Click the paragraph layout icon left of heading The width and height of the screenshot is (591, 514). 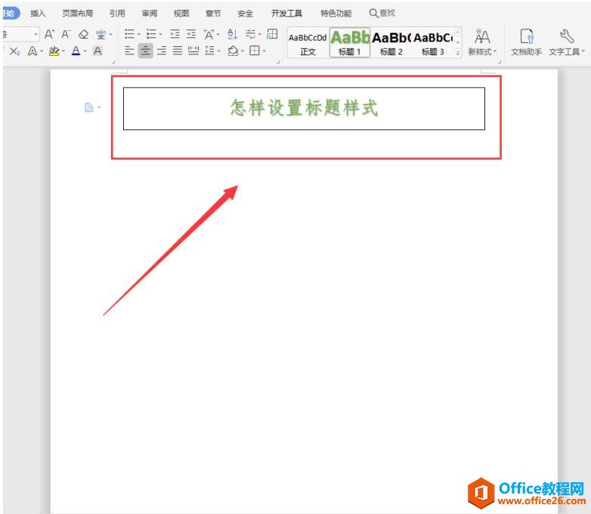tap(89, 107)
